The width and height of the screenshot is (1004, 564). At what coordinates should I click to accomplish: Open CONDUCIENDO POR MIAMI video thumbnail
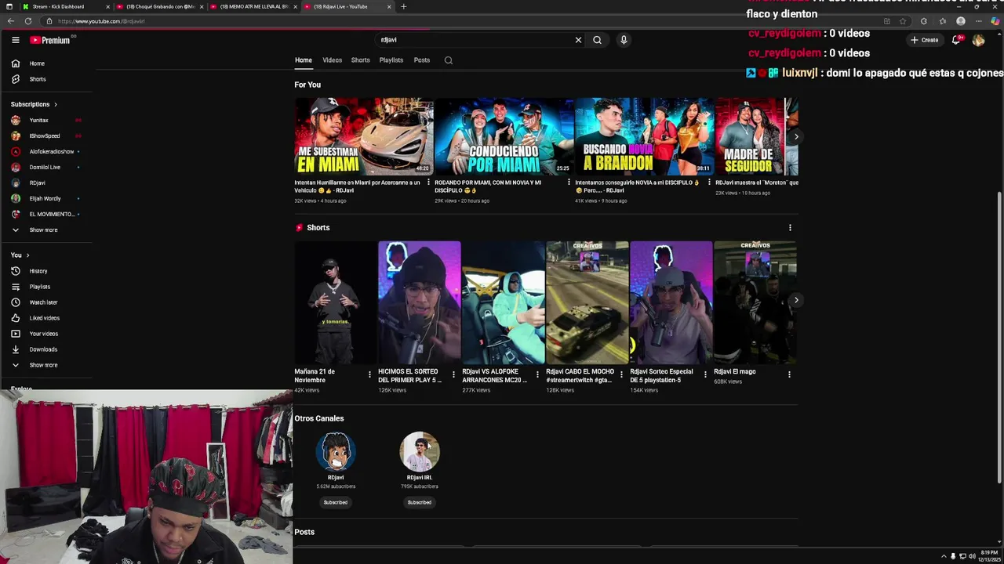pyautogui.click(x=504, y=136)
